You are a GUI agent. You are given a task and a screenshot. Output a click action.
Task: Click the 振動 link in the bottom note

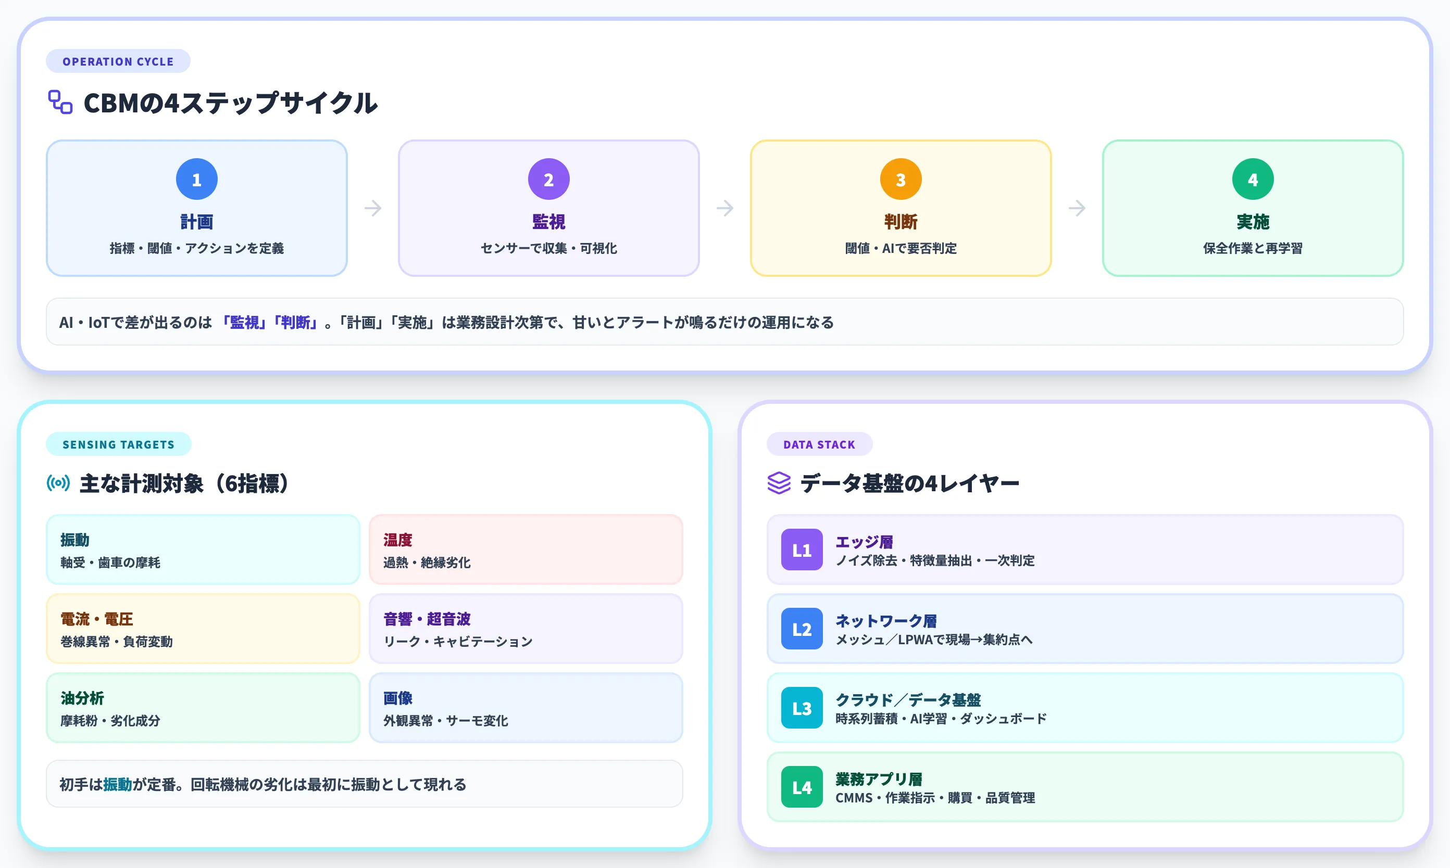coord(118,784)
